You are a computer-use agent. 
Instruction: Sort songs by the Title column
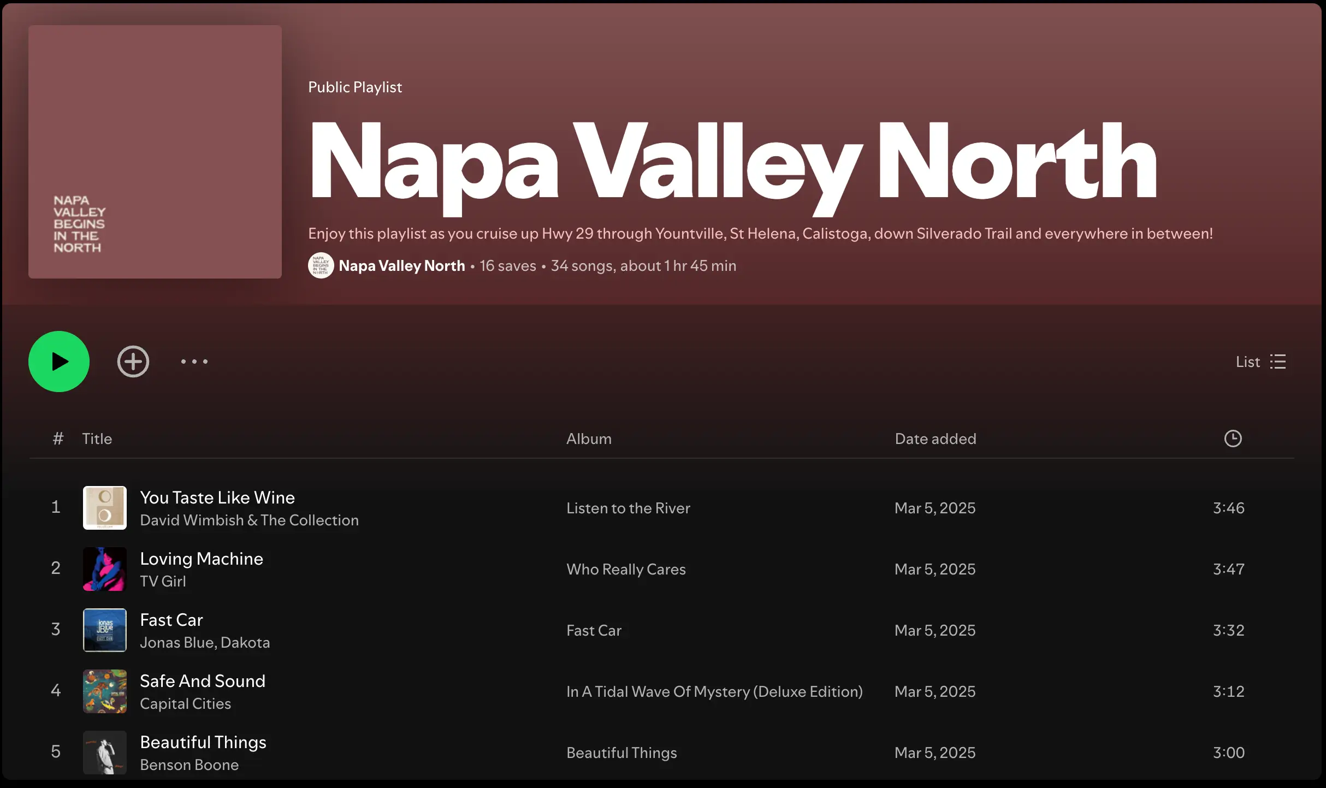click(x=97, y=438)
